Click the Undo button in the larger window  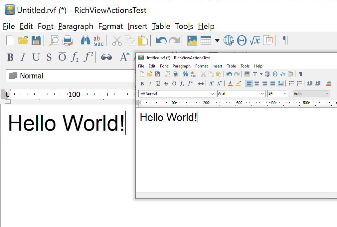coord(161,41)
